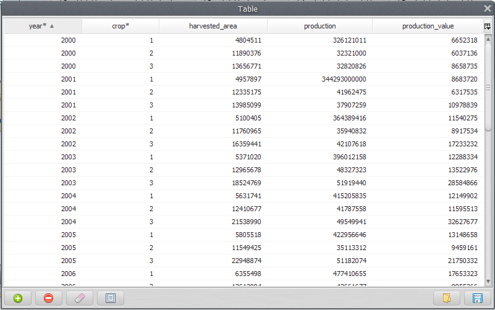Screen dimensions: 495x310
Task: Click the pink eraser icon
Action: [80, 298]
